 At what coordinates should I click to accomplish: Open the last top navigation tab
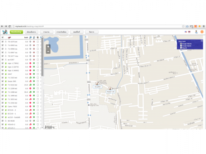[92, 32]
